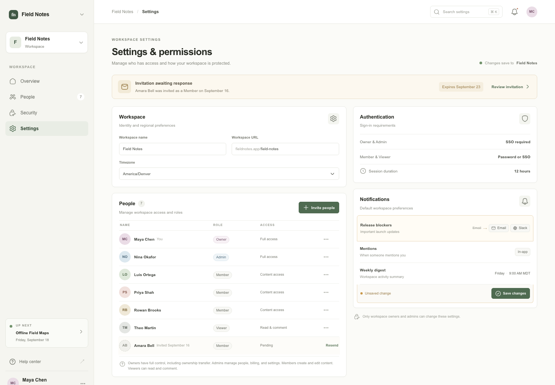Open Security in the sidebar

click(47, 113)
